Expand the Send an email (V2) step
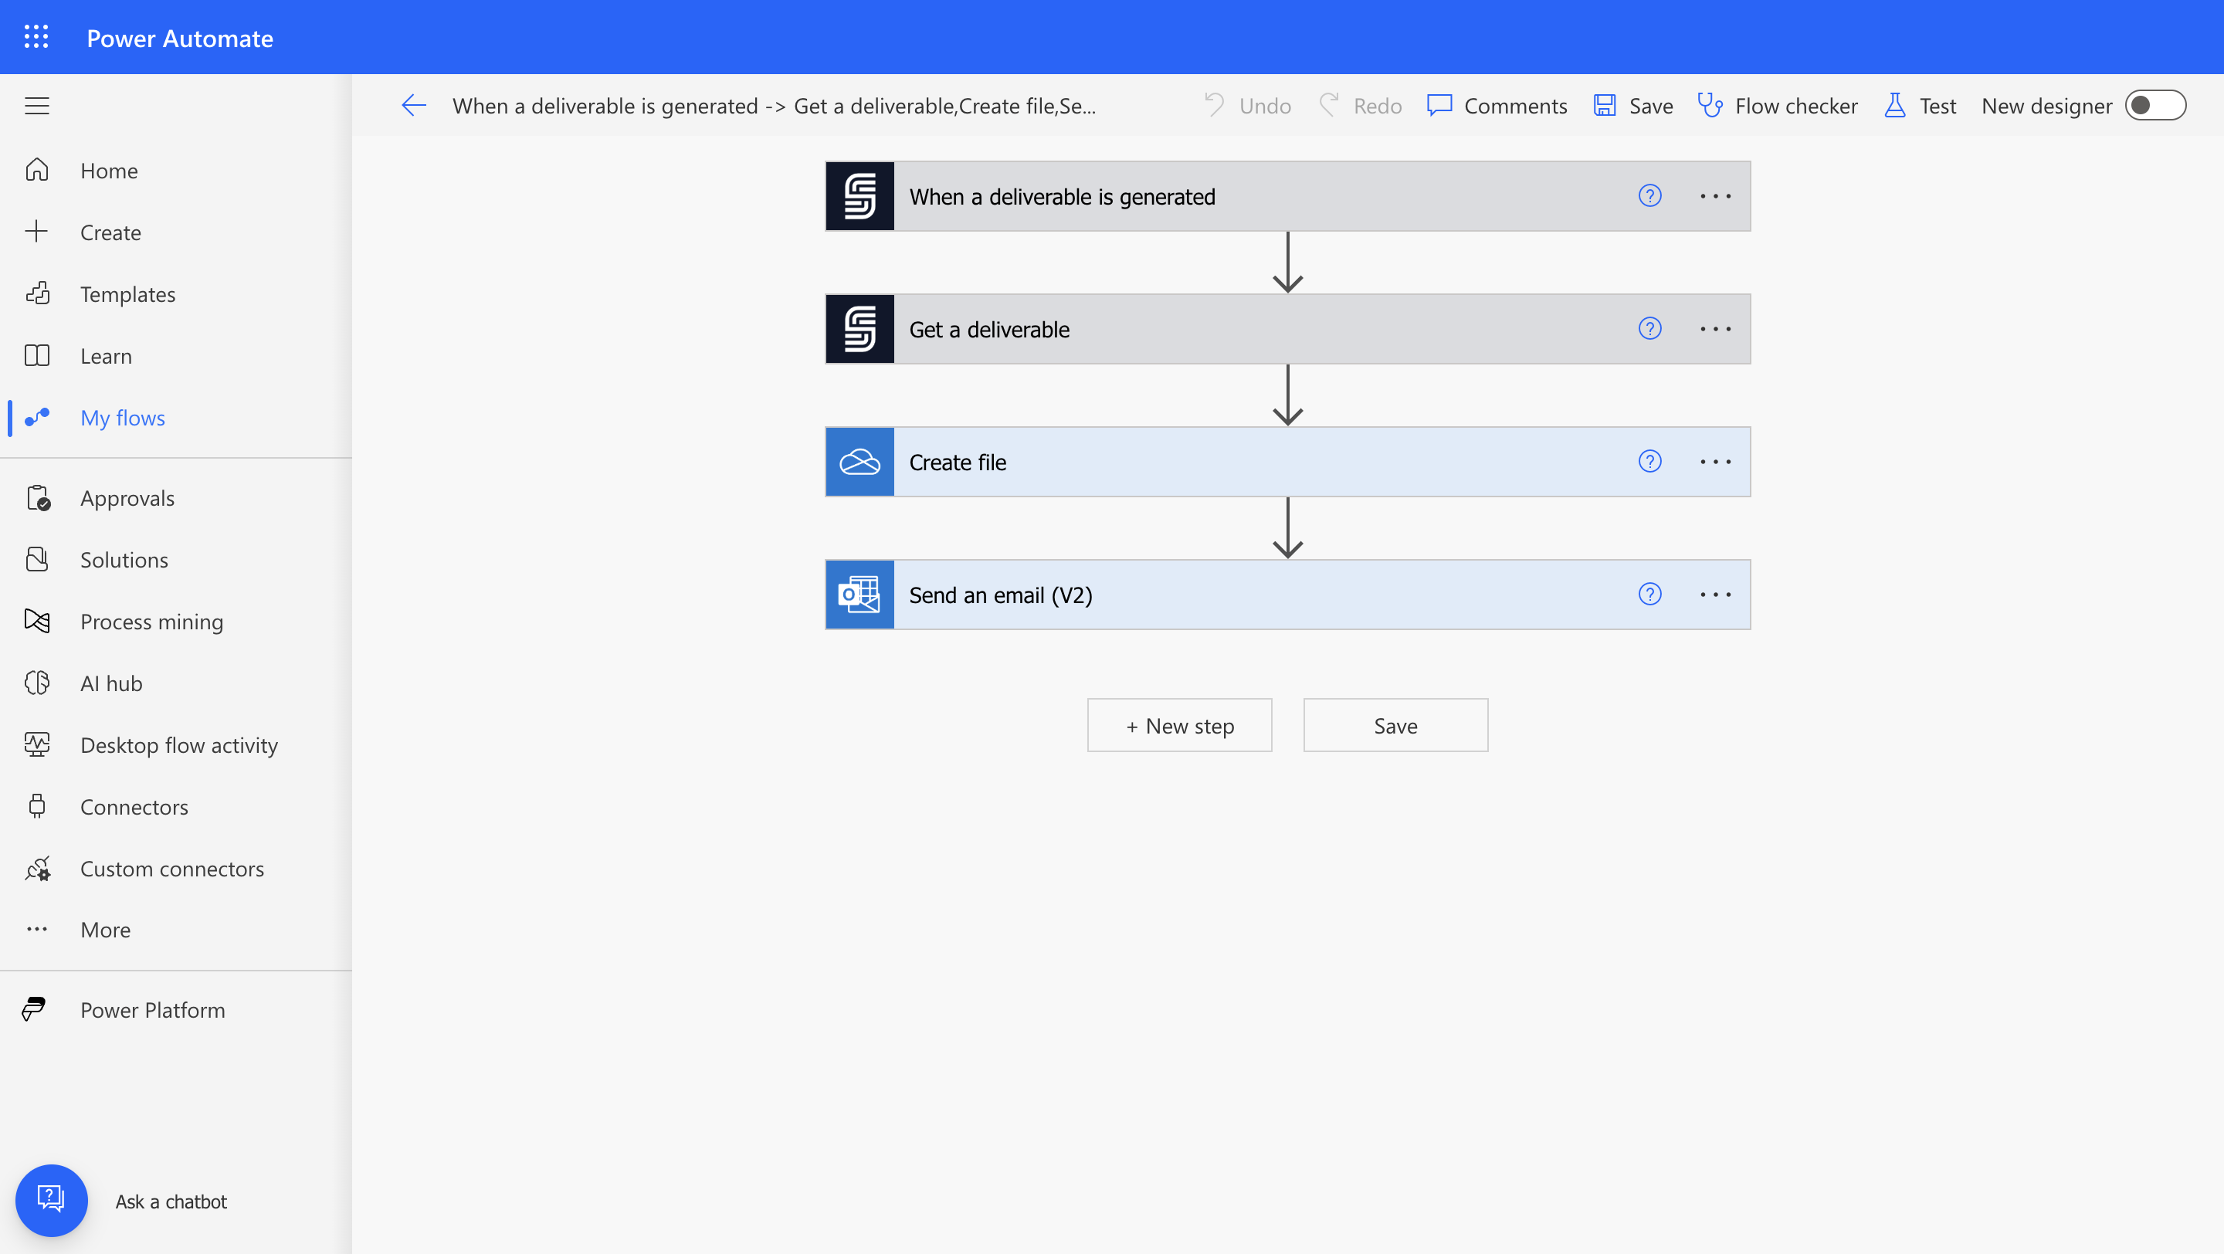This screenshot has height=1254, width=2224. pyautogui.click(x=1000, y=595)
